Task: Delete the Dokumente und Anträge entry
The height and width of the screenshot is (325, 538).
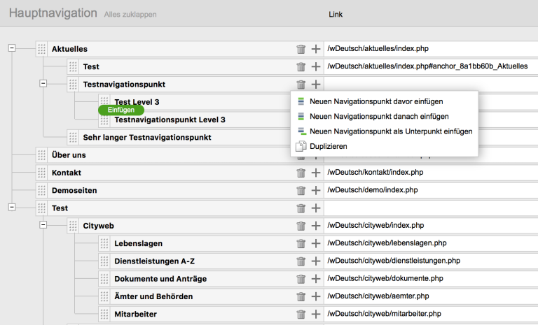Action: click(301, 279)
